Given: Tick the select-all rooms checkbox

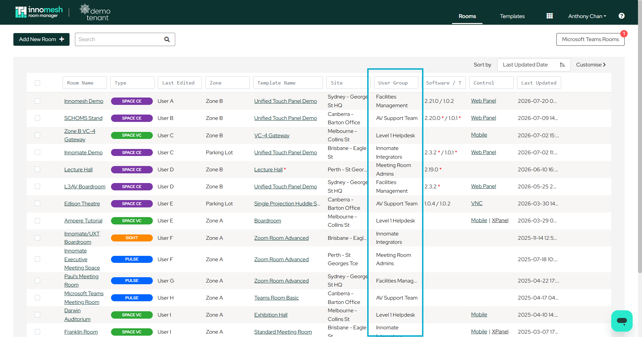Looking at the screenshot, I should (x=37, y=83).
